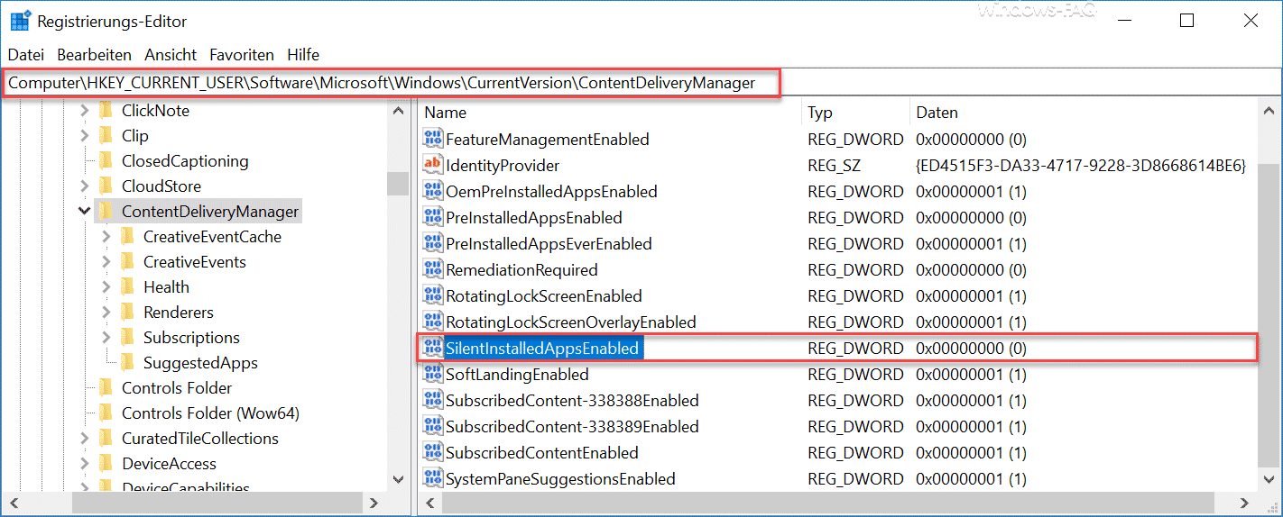Open the Hilfe menu
Screen dimensions: 1283x517
(303, 55)
